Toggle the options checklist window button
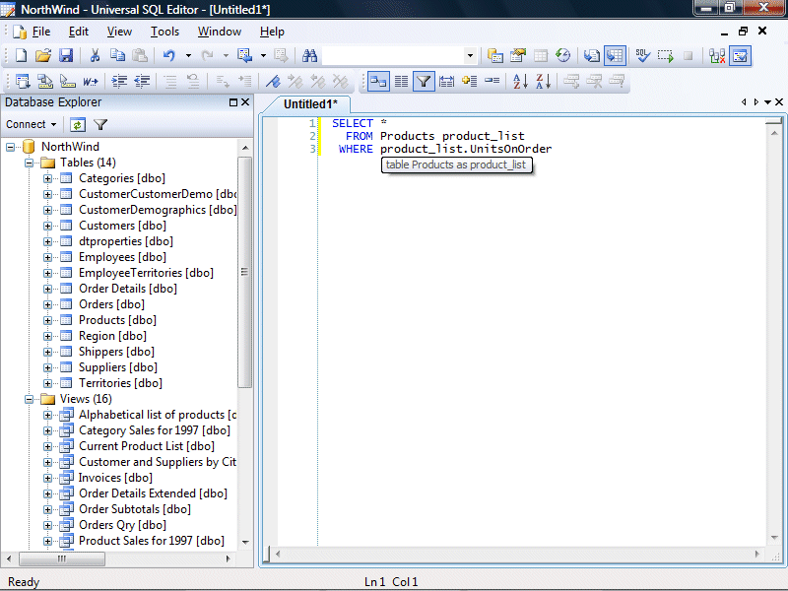 tap(741, 55)
